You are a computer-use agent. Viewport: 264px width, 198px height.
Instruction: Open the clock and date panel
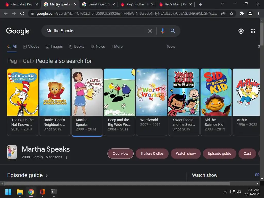click(252, 192)
